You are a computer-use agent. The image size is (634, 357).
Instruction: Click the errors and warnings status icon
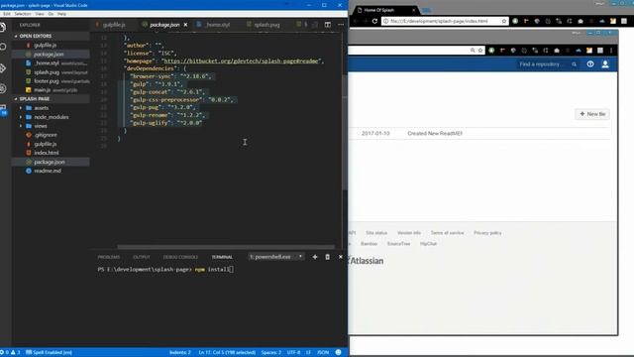[11, 352]
